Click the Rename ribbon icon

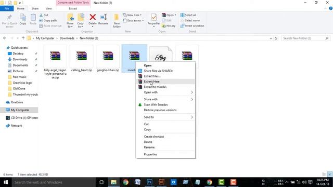click(x=104, y=17)
